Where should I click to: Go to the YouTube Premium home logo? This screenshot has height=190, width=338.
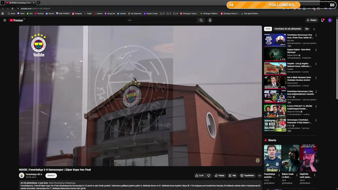tap(17, 20)
